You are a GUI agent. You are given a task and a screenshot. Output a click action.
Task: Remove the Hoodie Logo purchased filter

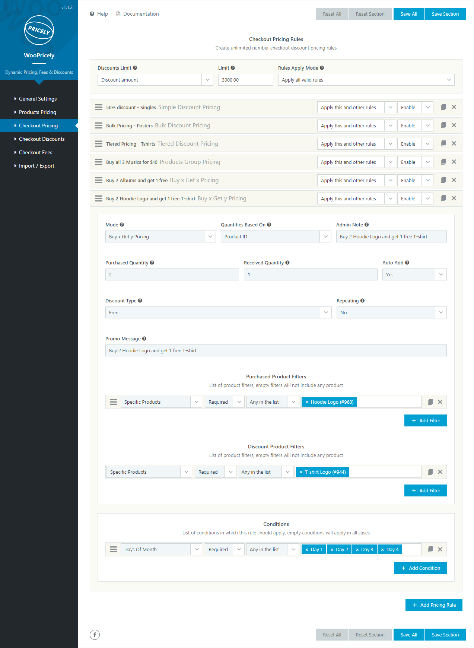[x=440, y=402]
